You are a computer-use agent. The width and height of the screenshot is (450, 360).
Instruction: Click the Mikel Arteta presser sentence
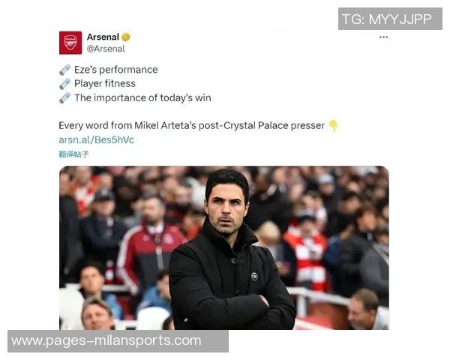191,126
